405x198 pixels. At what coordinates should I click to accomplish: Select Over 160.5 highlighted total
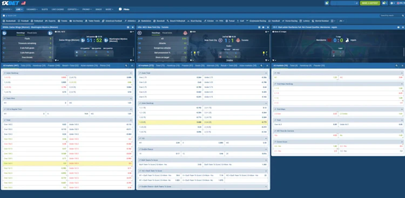35,163
